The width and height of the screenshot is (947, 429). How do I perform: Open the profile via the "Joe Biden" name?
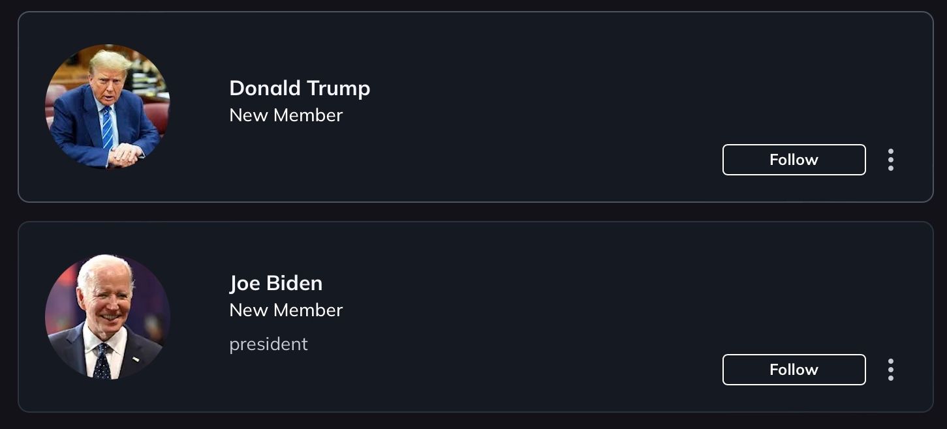tap(276, 284)
